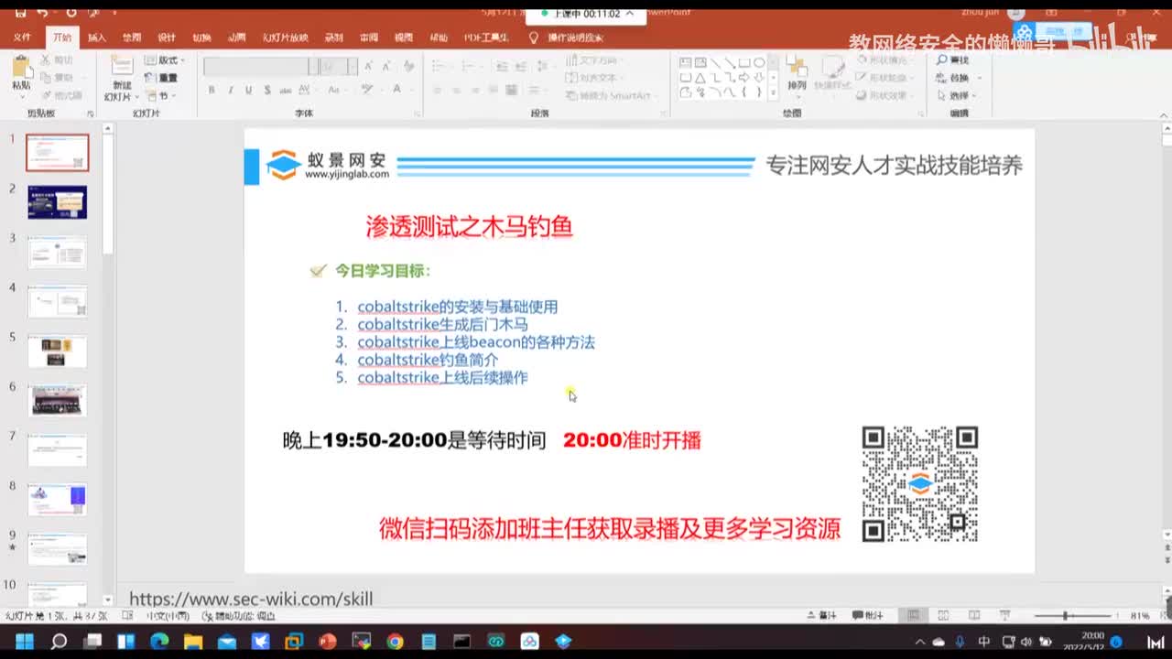Switch to the Transitions (切换) tab
The height and width of the screenshot is (659, 1172).
tap(201, 38)
